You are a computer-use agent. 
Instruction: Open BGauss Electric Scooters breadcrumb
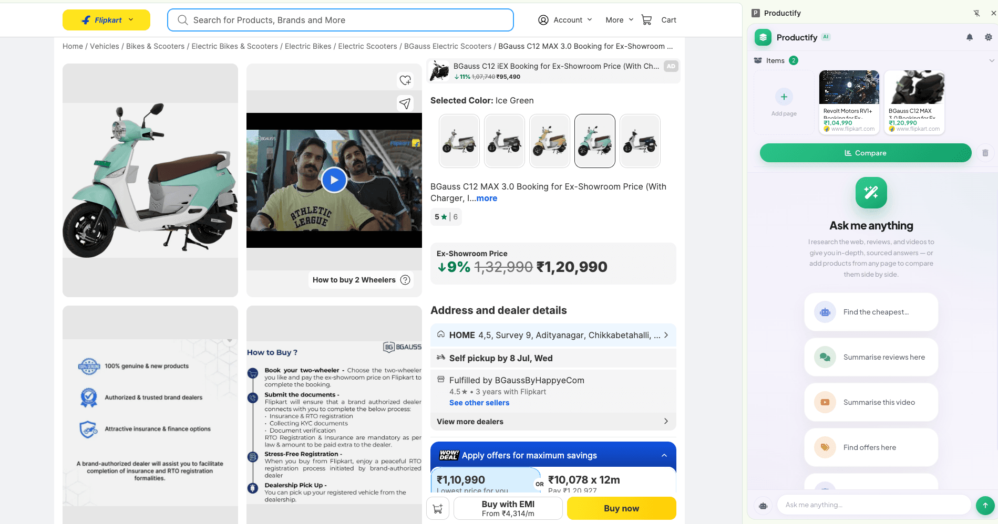coord(448,46)
